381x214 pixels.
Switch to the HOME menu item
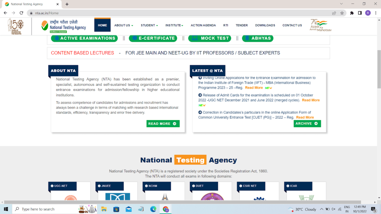[102, 25]
